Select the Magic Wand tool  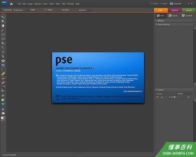tap(3, 44)
